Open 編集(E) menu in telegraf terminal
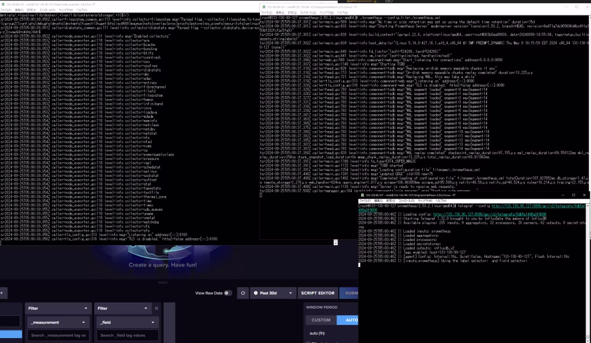Viewport: 591px width, 343px height. (379, 201)
